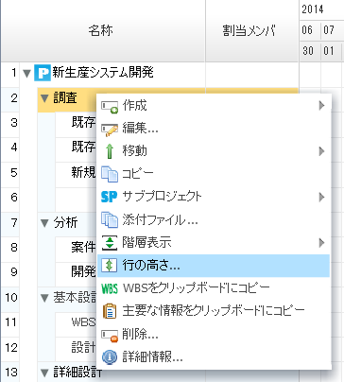Collapse the 分析 task group
The height and width of the screenshot is (382, 344).
coord(44,223)
